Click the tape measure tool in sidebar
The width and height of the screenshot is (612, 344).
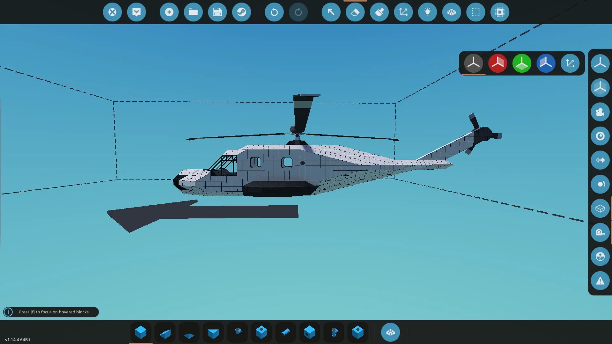coord(600,232)
